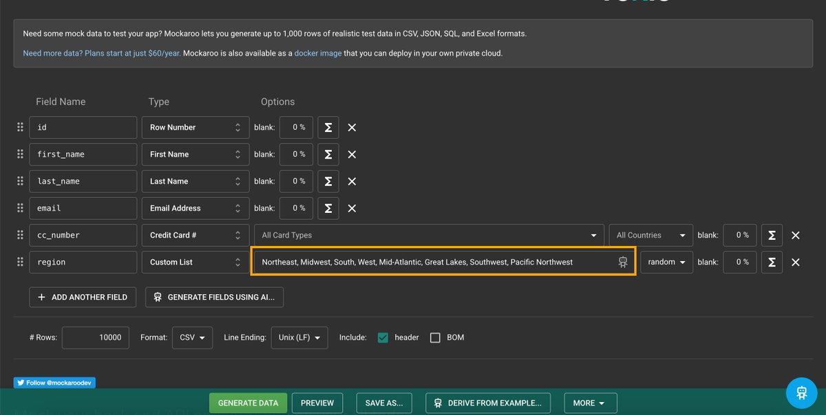Enable the BOM checkbox
Screen dimensions: 826x415
[435, 337]
